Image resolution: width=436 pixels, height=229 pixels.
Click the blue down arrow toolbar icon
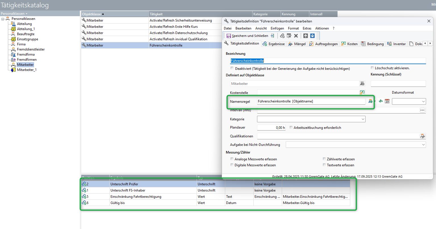pyautogui.click(x=312, y=36)
